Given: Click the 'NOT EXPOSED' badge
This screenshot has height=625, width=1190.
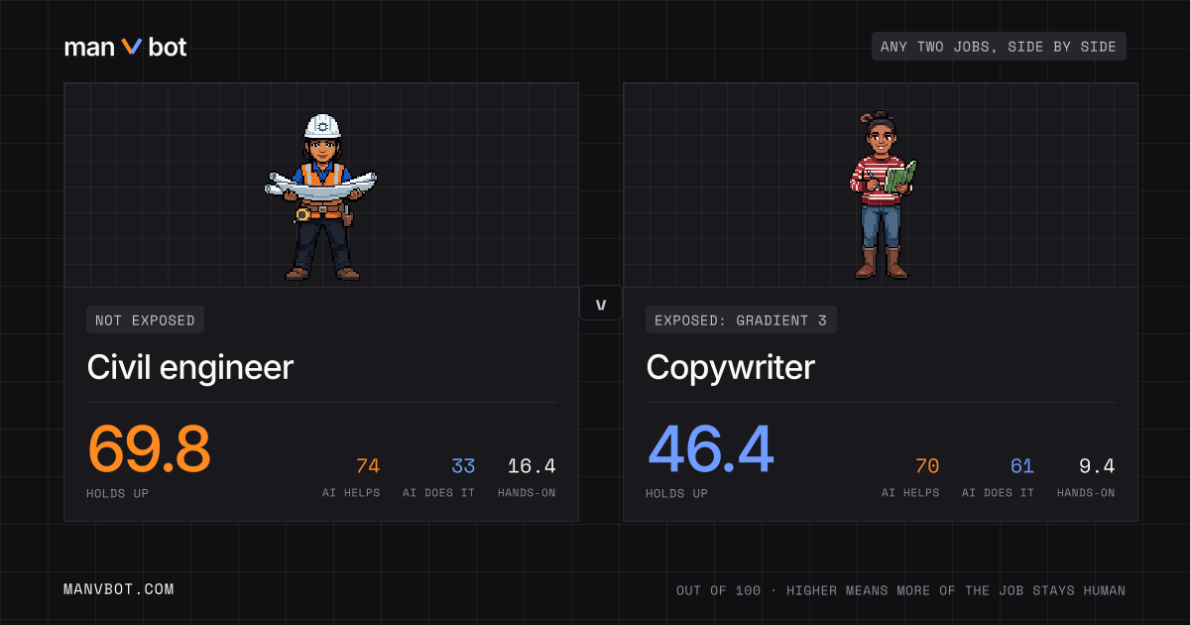Looking at the screenshot, I should click(x=146, y=319).
